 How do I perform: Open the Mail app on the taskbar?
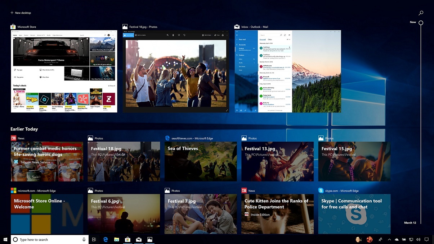click(x=139, y=239)
